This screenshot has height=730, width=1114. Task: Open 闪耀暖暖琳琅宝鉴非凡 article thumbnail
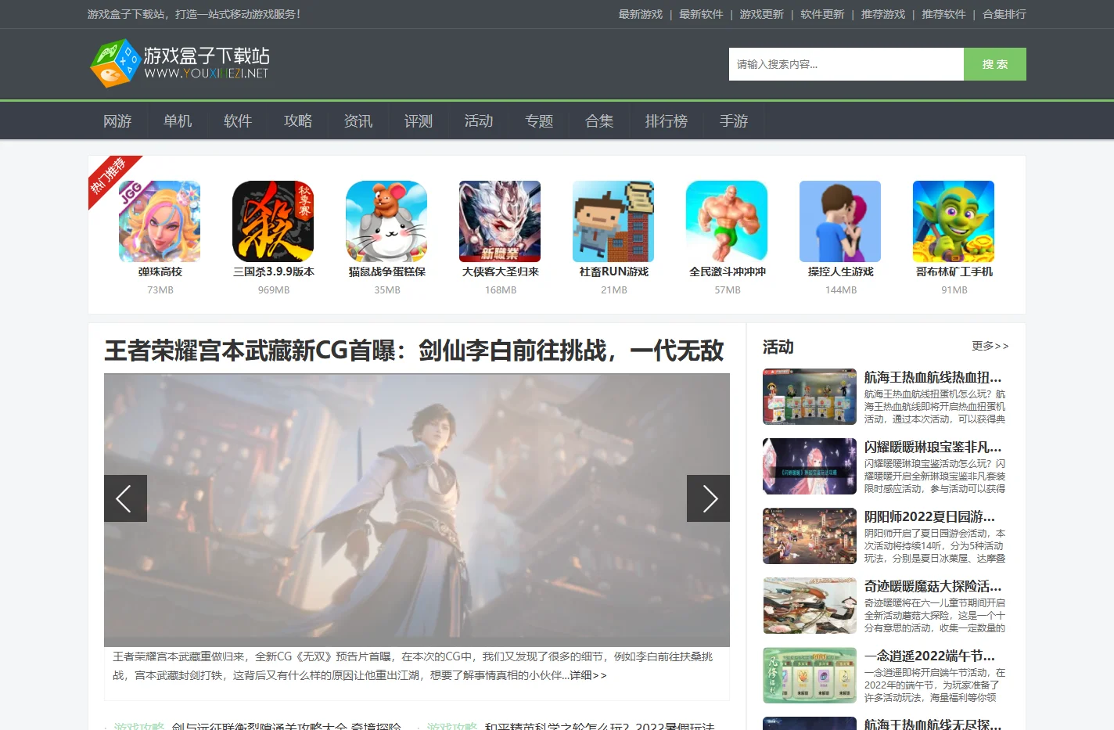810,466
